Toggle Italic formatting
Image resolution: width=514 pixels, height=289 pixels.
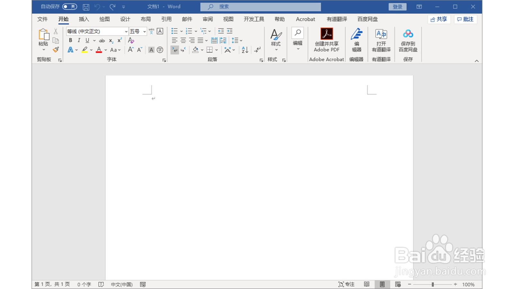point(79,40)
